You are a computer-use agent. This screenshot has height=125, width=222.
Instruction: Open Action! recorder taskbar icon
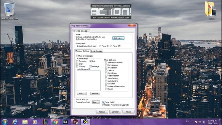click(76, 122)
